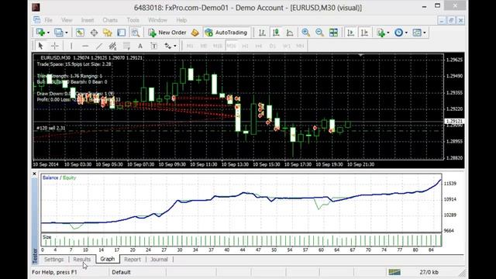Select the Cursor arrow tool
This screenshot has height=279, width=496.
(x=40, y=46)
